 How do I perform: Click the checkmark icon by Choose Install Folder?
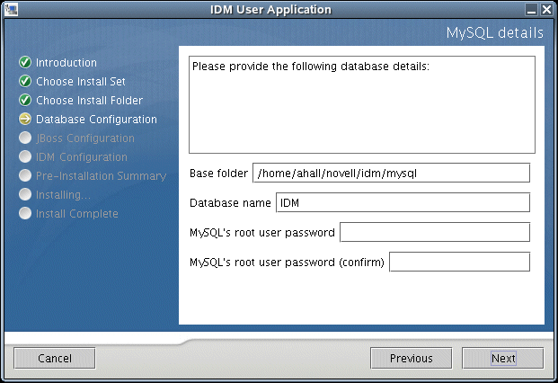pos(25,101)
